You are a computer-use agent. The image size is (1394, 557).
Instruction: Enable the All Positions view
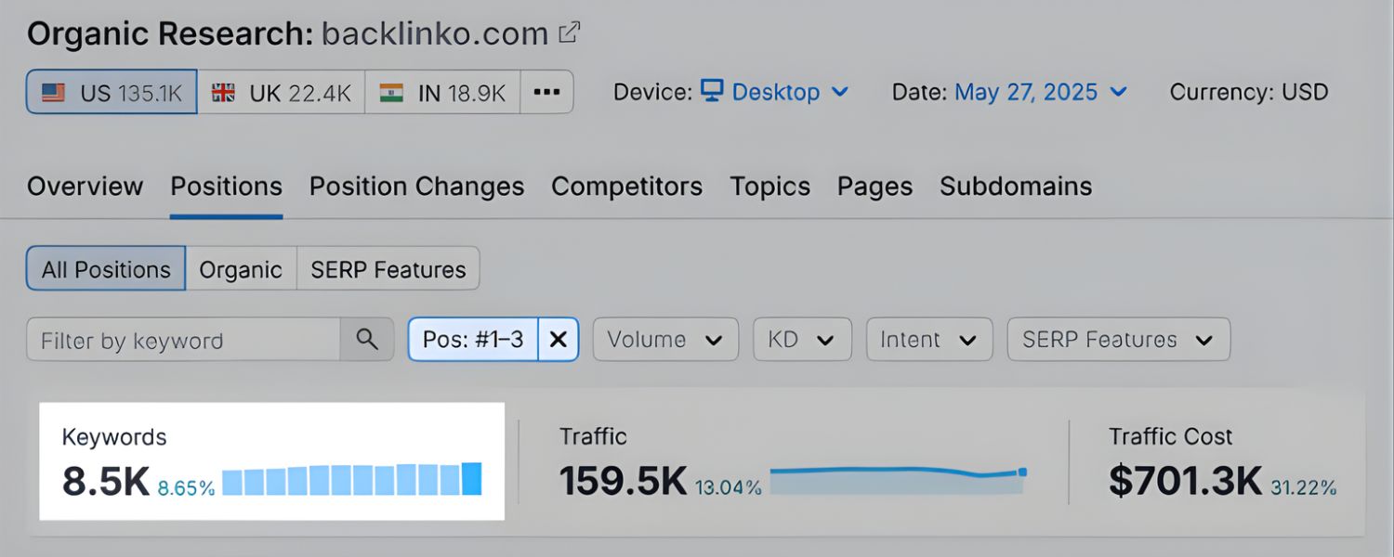105,268
